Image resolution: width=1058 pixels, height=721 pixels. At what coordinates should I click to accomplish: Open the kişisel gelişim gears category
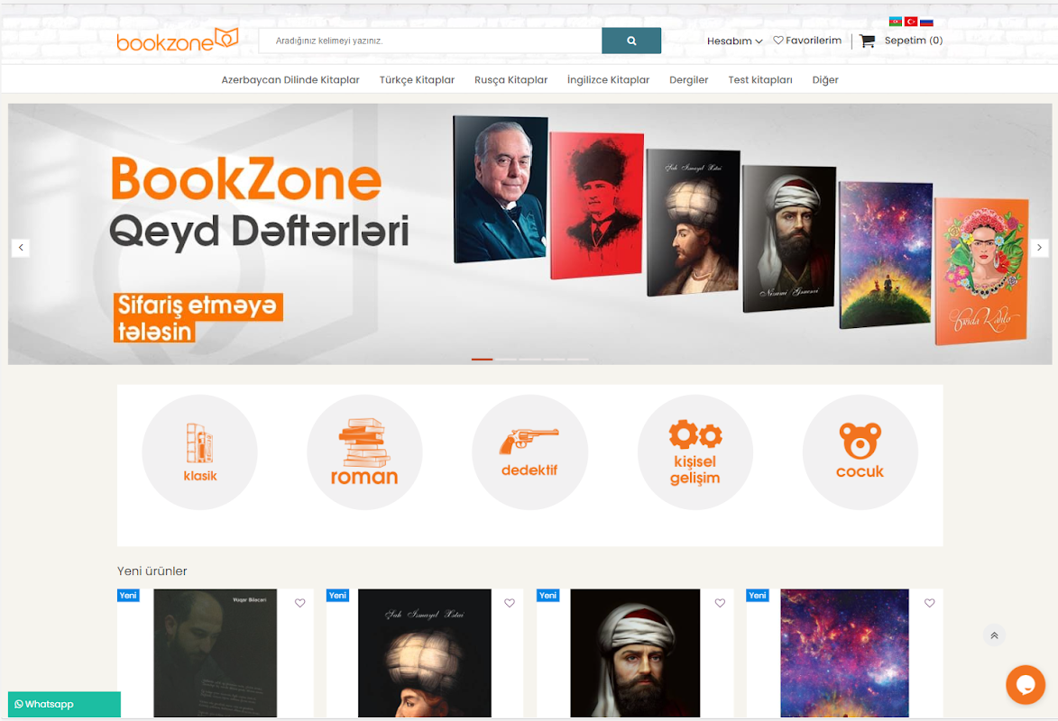(695, 452)
